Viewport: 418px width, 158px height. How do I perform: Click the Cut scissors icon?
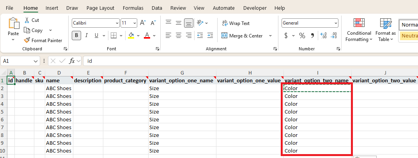(27, 20)
